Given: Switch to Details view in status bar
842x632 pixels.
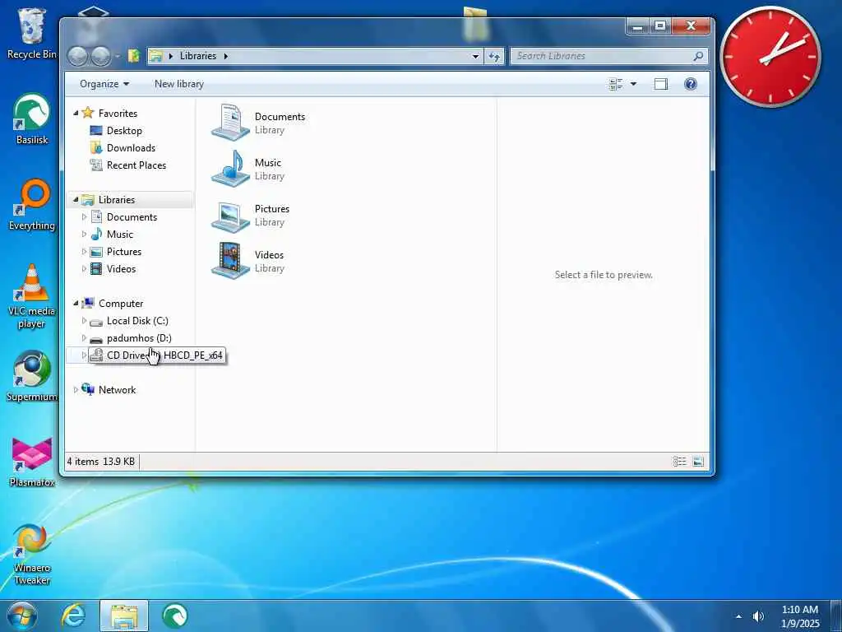Looking at the screenshot, I should pos(679,462).
